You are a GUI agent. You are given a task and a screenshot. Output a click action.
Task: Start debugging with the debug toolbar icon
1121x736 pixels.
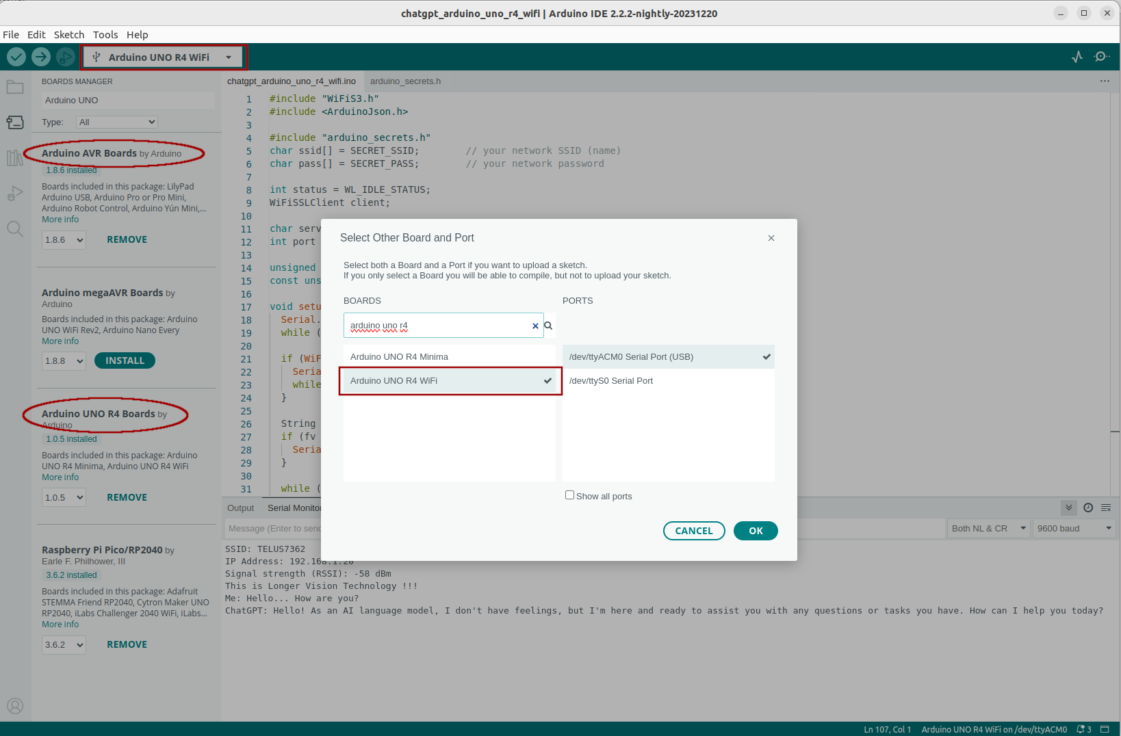pos(66,57)
